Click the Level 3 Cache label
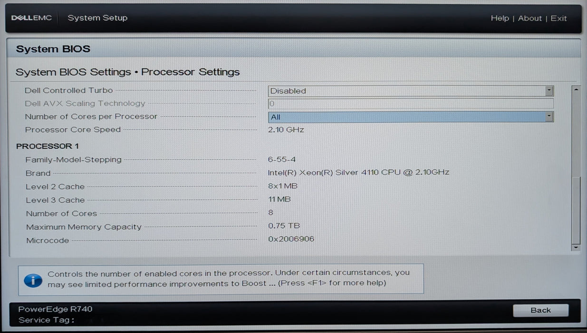The image size is (587, 333). (x=55, y=200)
